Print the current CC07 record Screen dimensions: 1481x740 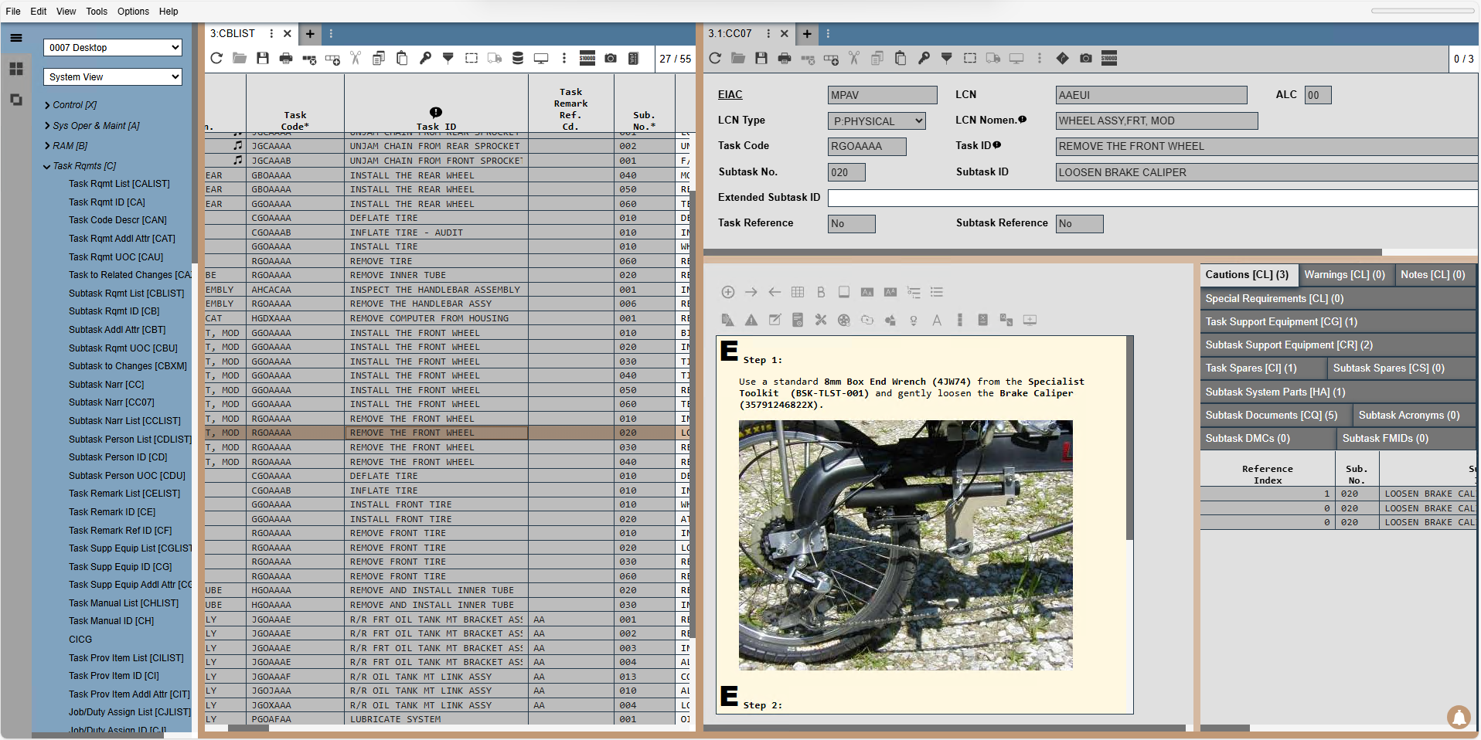[784, 58]
